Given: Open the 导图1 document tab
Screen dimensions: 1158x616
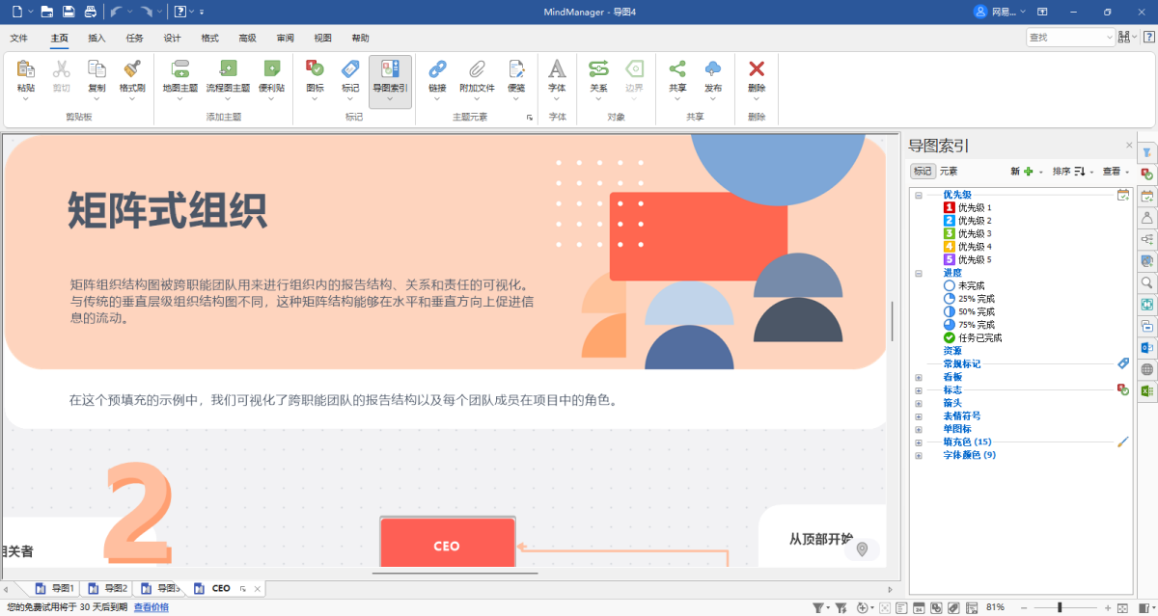Looking at the screenshot, I should tap(55, 588).
